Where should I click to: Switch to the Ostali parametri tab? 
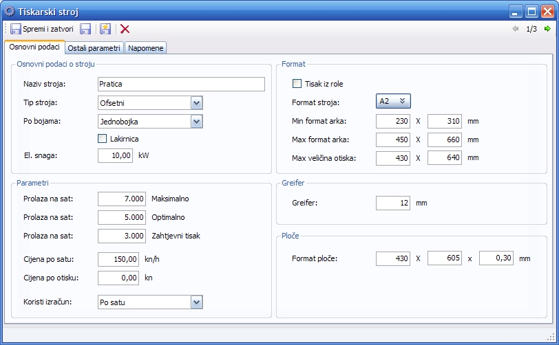tap(95, 48)
